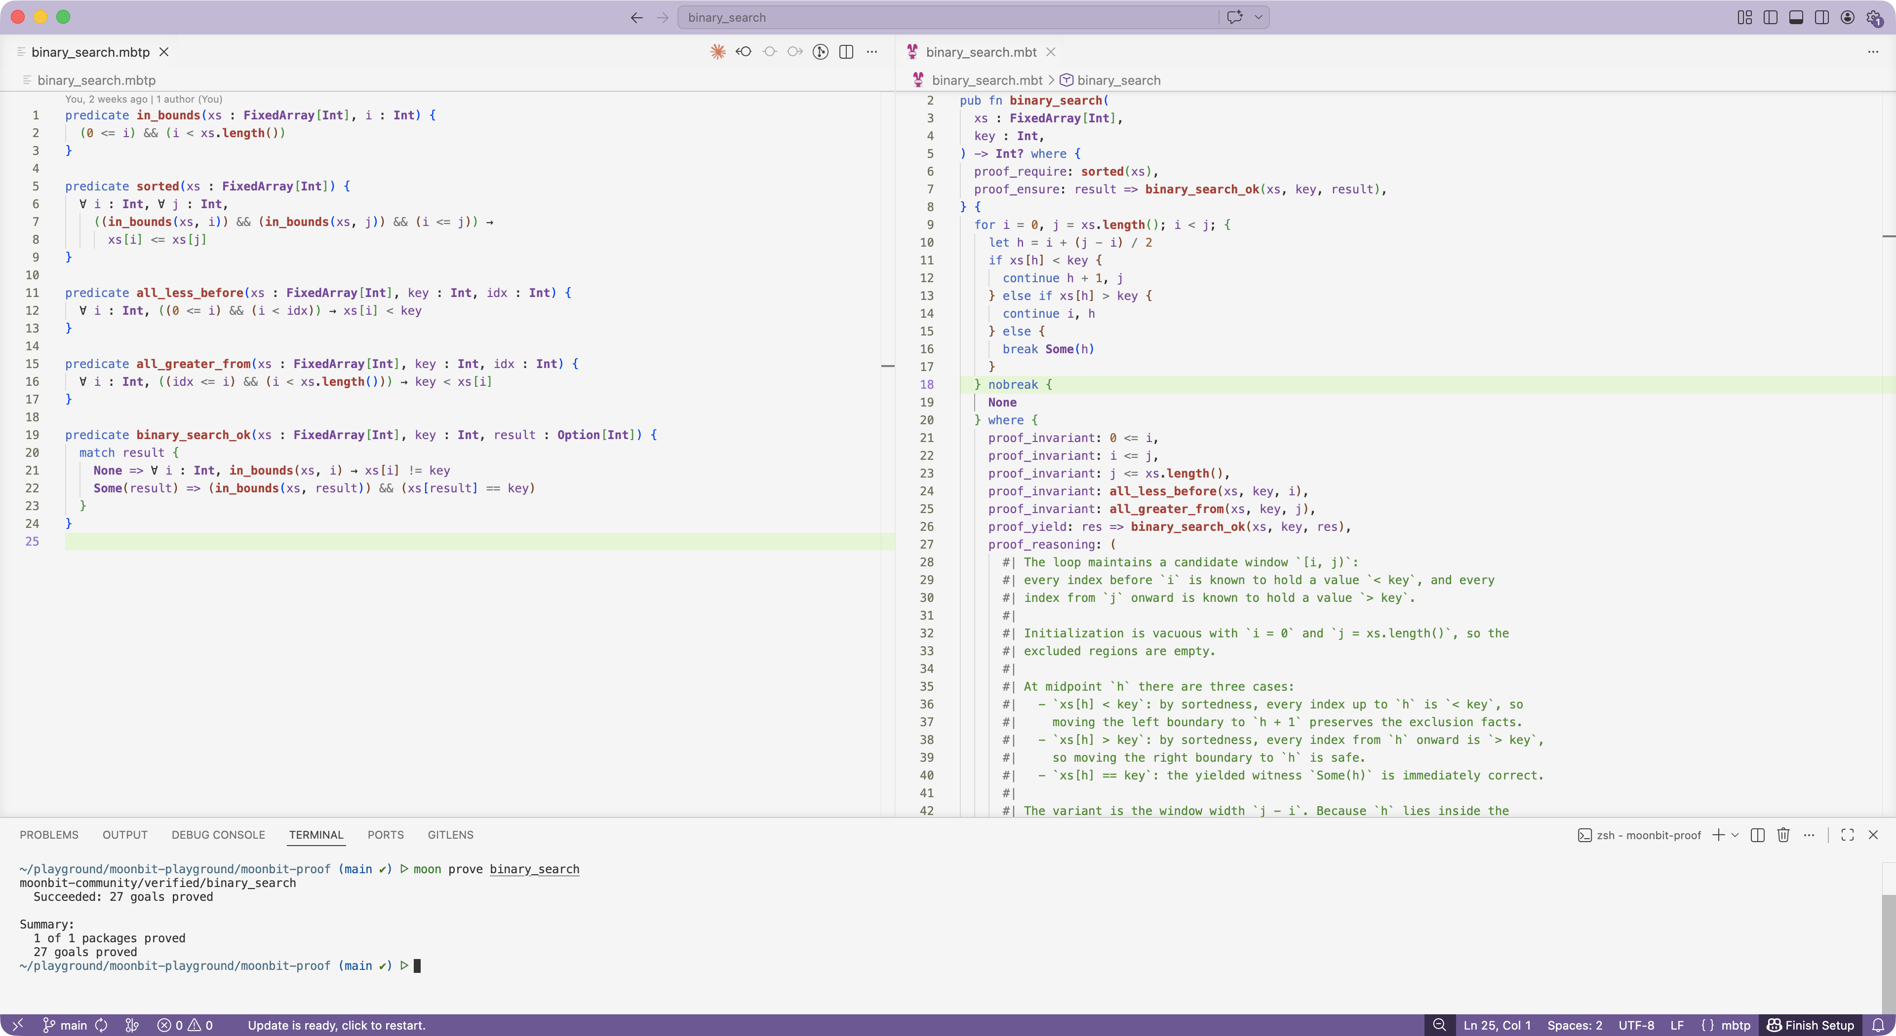Click the Finish Setup status button

(x=1811, y=1025)
